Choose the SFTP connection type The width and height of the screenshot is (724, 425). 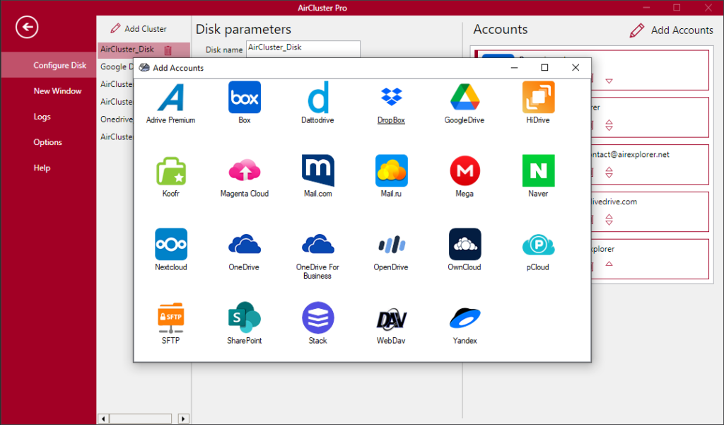171,323
